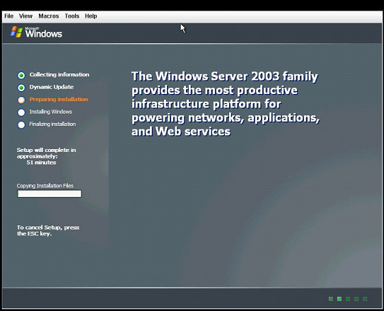This screenshot has width=384, height=311.
Task: Click the last slide indicator square
Action: click(x=365, y=299)
